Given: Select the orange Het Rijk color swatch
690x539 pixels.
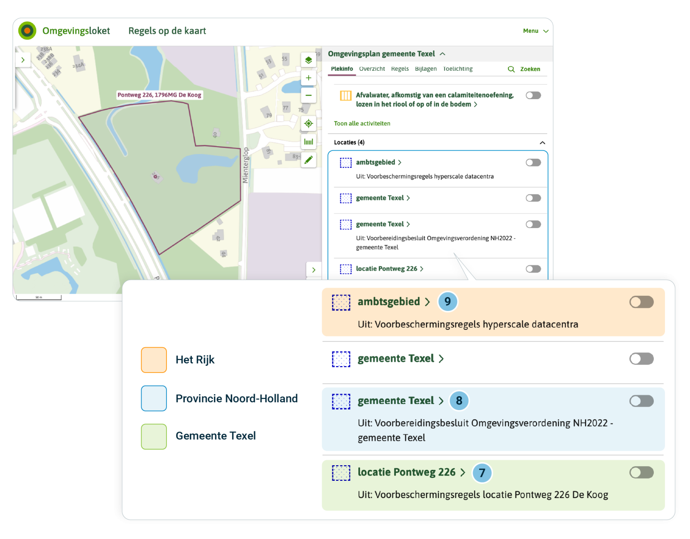Looking at the screenshot, I should [154, 359].
